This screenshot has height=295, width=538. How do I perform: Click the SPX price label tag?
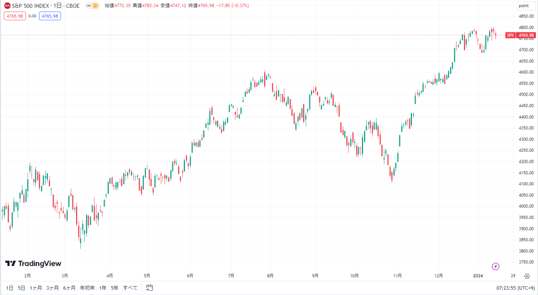coord(521,35)
